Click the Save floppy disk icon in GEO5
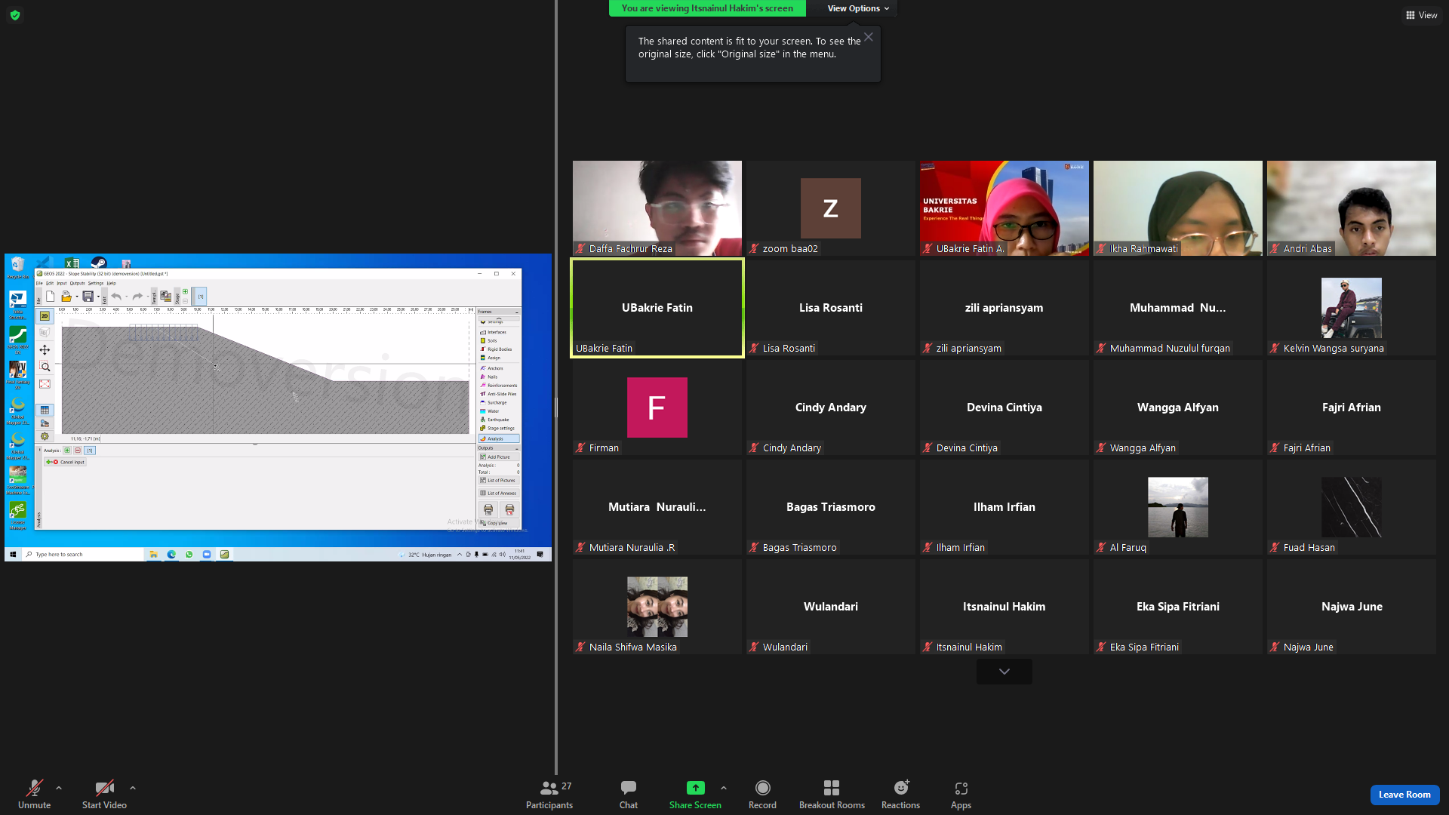Viewport: 1449px width, 815px height. click(88, 297)
